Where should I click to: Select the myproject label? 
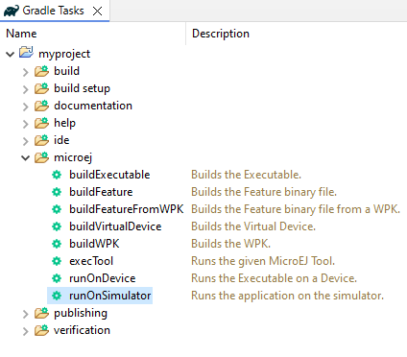64,54
